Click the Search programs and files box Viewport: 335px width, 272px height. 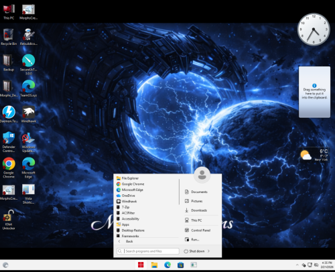click(x=148, y=251)
